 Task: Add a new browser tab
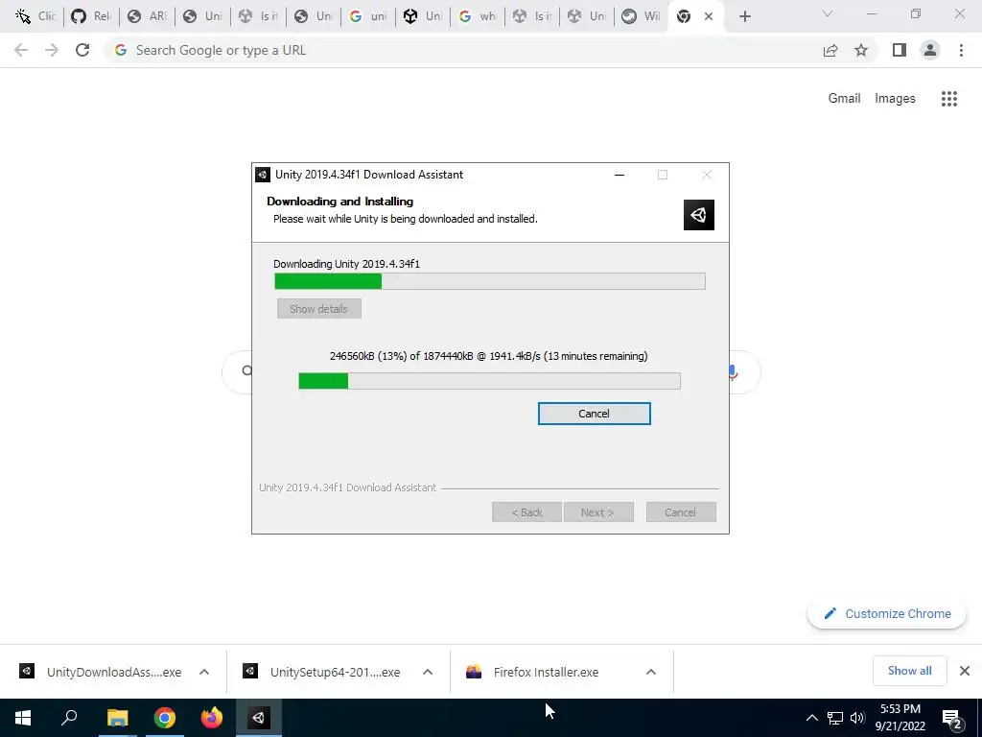744,17
